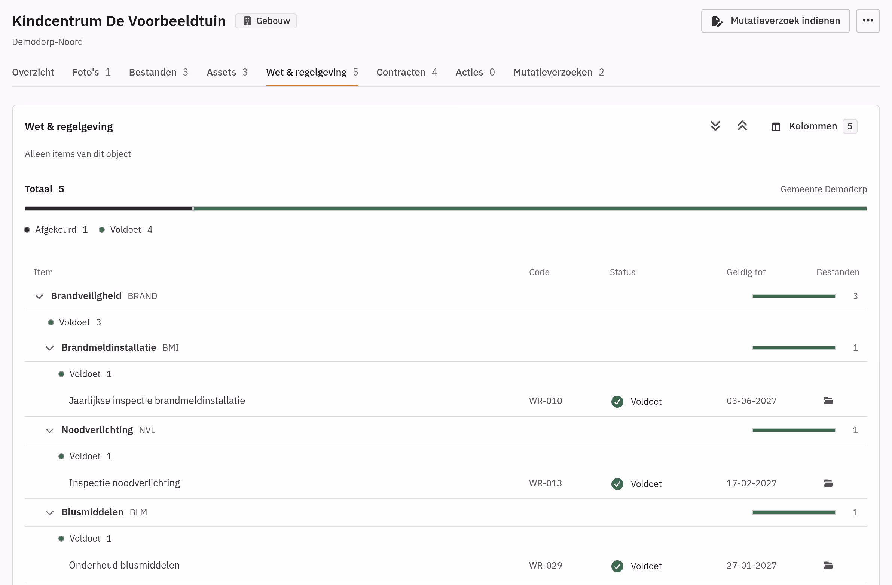Click the Gebouw badge next to the title
Viewport: 892px width, 585px height.
[266, 21]
